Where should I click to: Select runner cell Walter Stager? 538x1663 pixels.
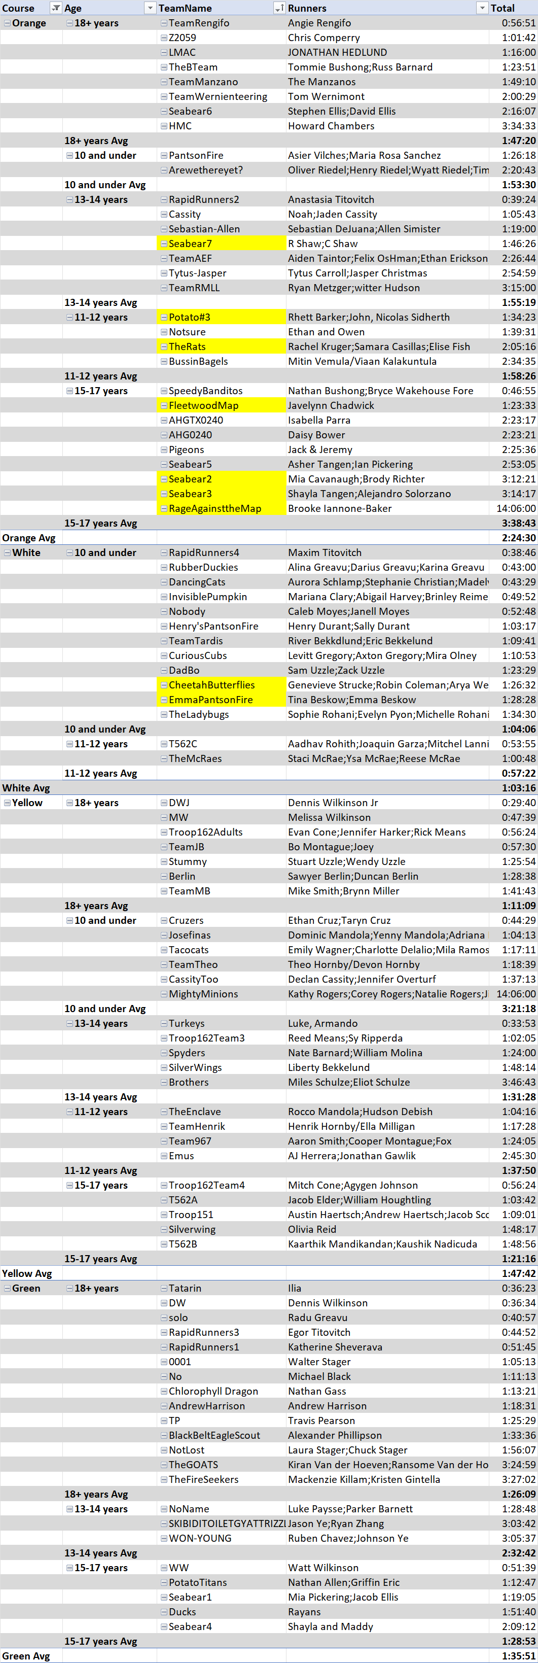[387, 1362]
